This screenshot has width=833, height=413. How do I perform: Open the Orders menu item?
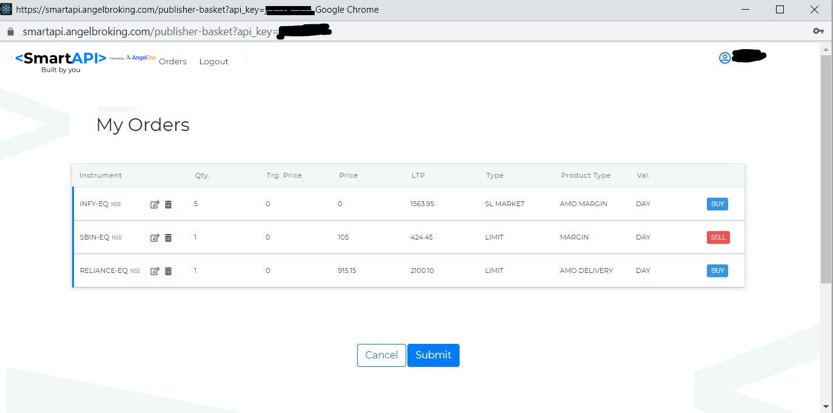click(173, 62)
